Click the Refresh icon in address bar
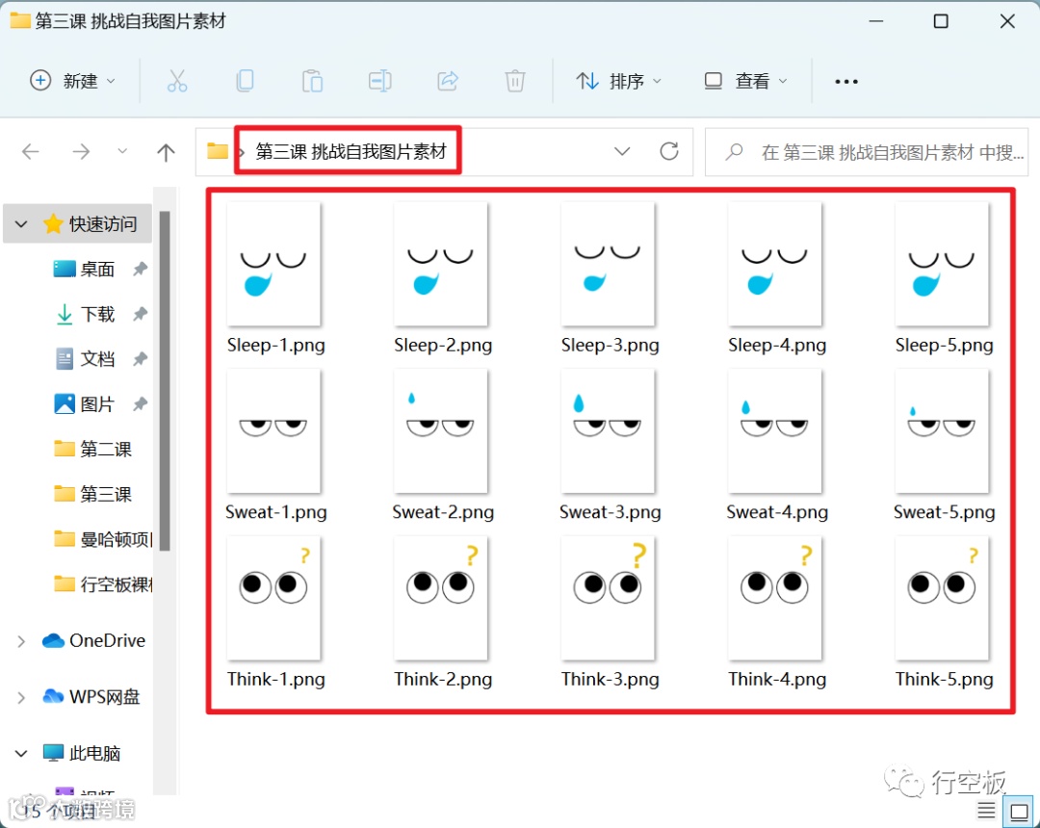The height and width of the screenshot is (828, 1040). [x=669, y=152]
